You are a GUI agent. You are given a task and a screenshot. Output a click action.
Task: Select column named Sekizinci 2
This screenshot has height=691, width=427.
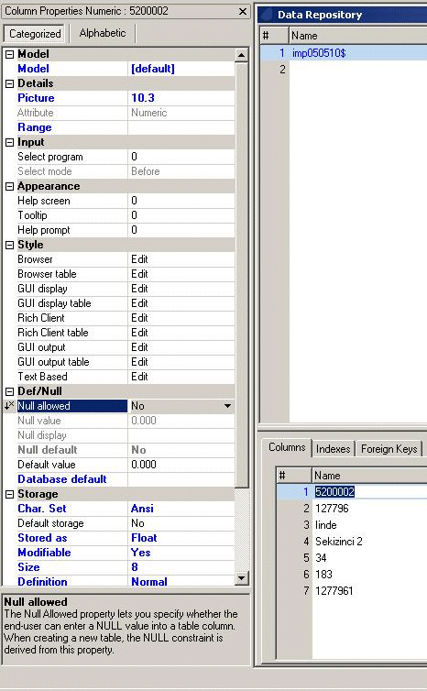pos(339,542)
